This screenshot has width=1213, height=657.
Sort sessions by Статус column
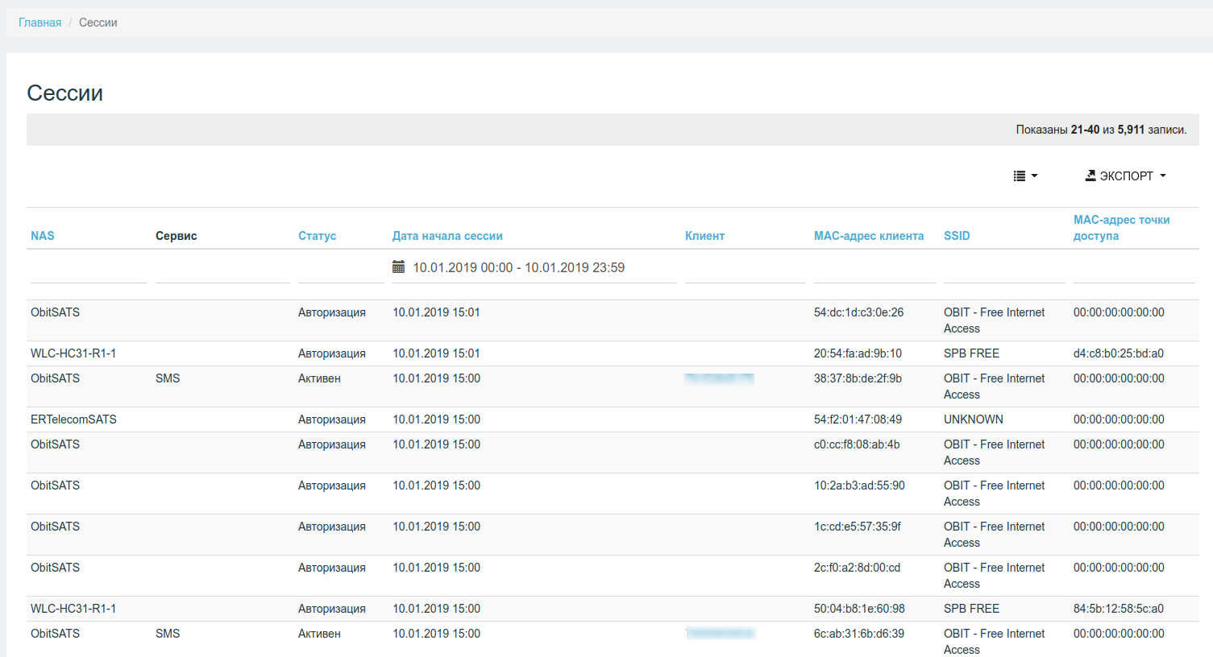point(317,236)
